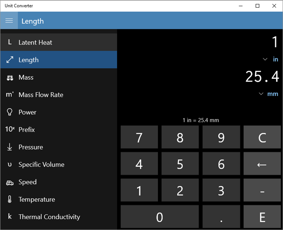
Task: Click the Length diagonal arrow icon
Action: coord(10,60)
